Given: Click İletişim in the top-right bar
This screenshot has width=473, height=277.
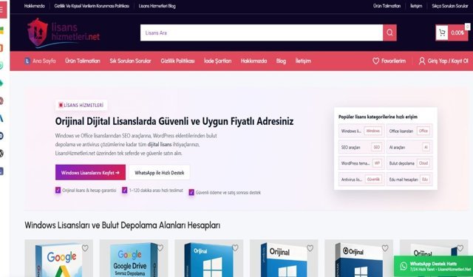Looking at the screenshot, I should tap(416, 6).
